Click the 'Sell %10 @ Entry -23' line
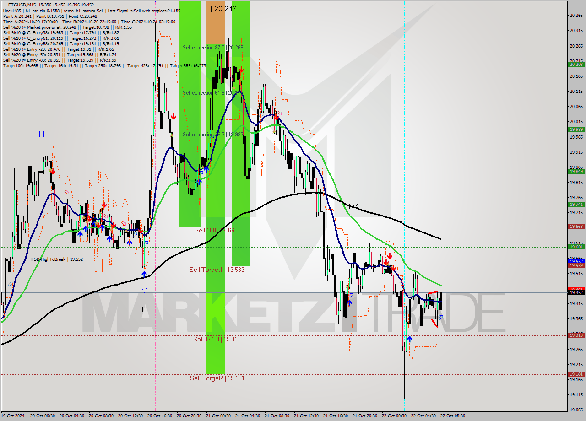 pyautogui.click(x=58, y=49)
